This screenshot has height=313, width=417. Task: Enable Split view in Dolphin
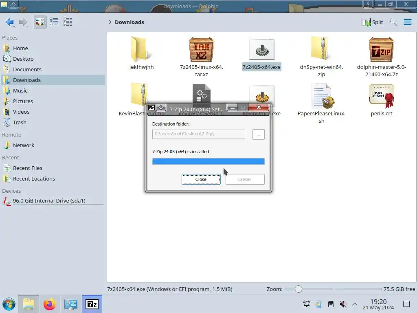pos(372,22)
